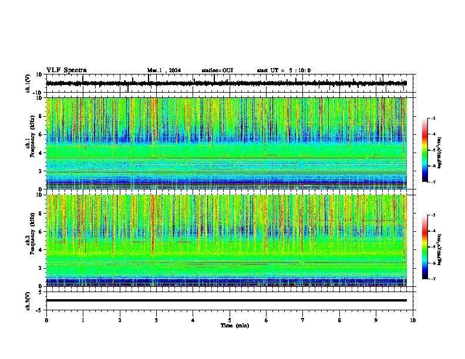Click time axis tick label "9"
The image size is (465, 359).
376,320
